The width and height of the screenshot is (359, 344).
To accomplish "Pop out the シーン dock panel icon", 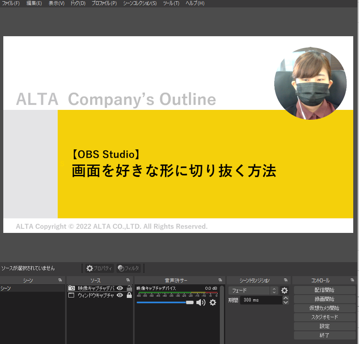I will coord(60,280).
